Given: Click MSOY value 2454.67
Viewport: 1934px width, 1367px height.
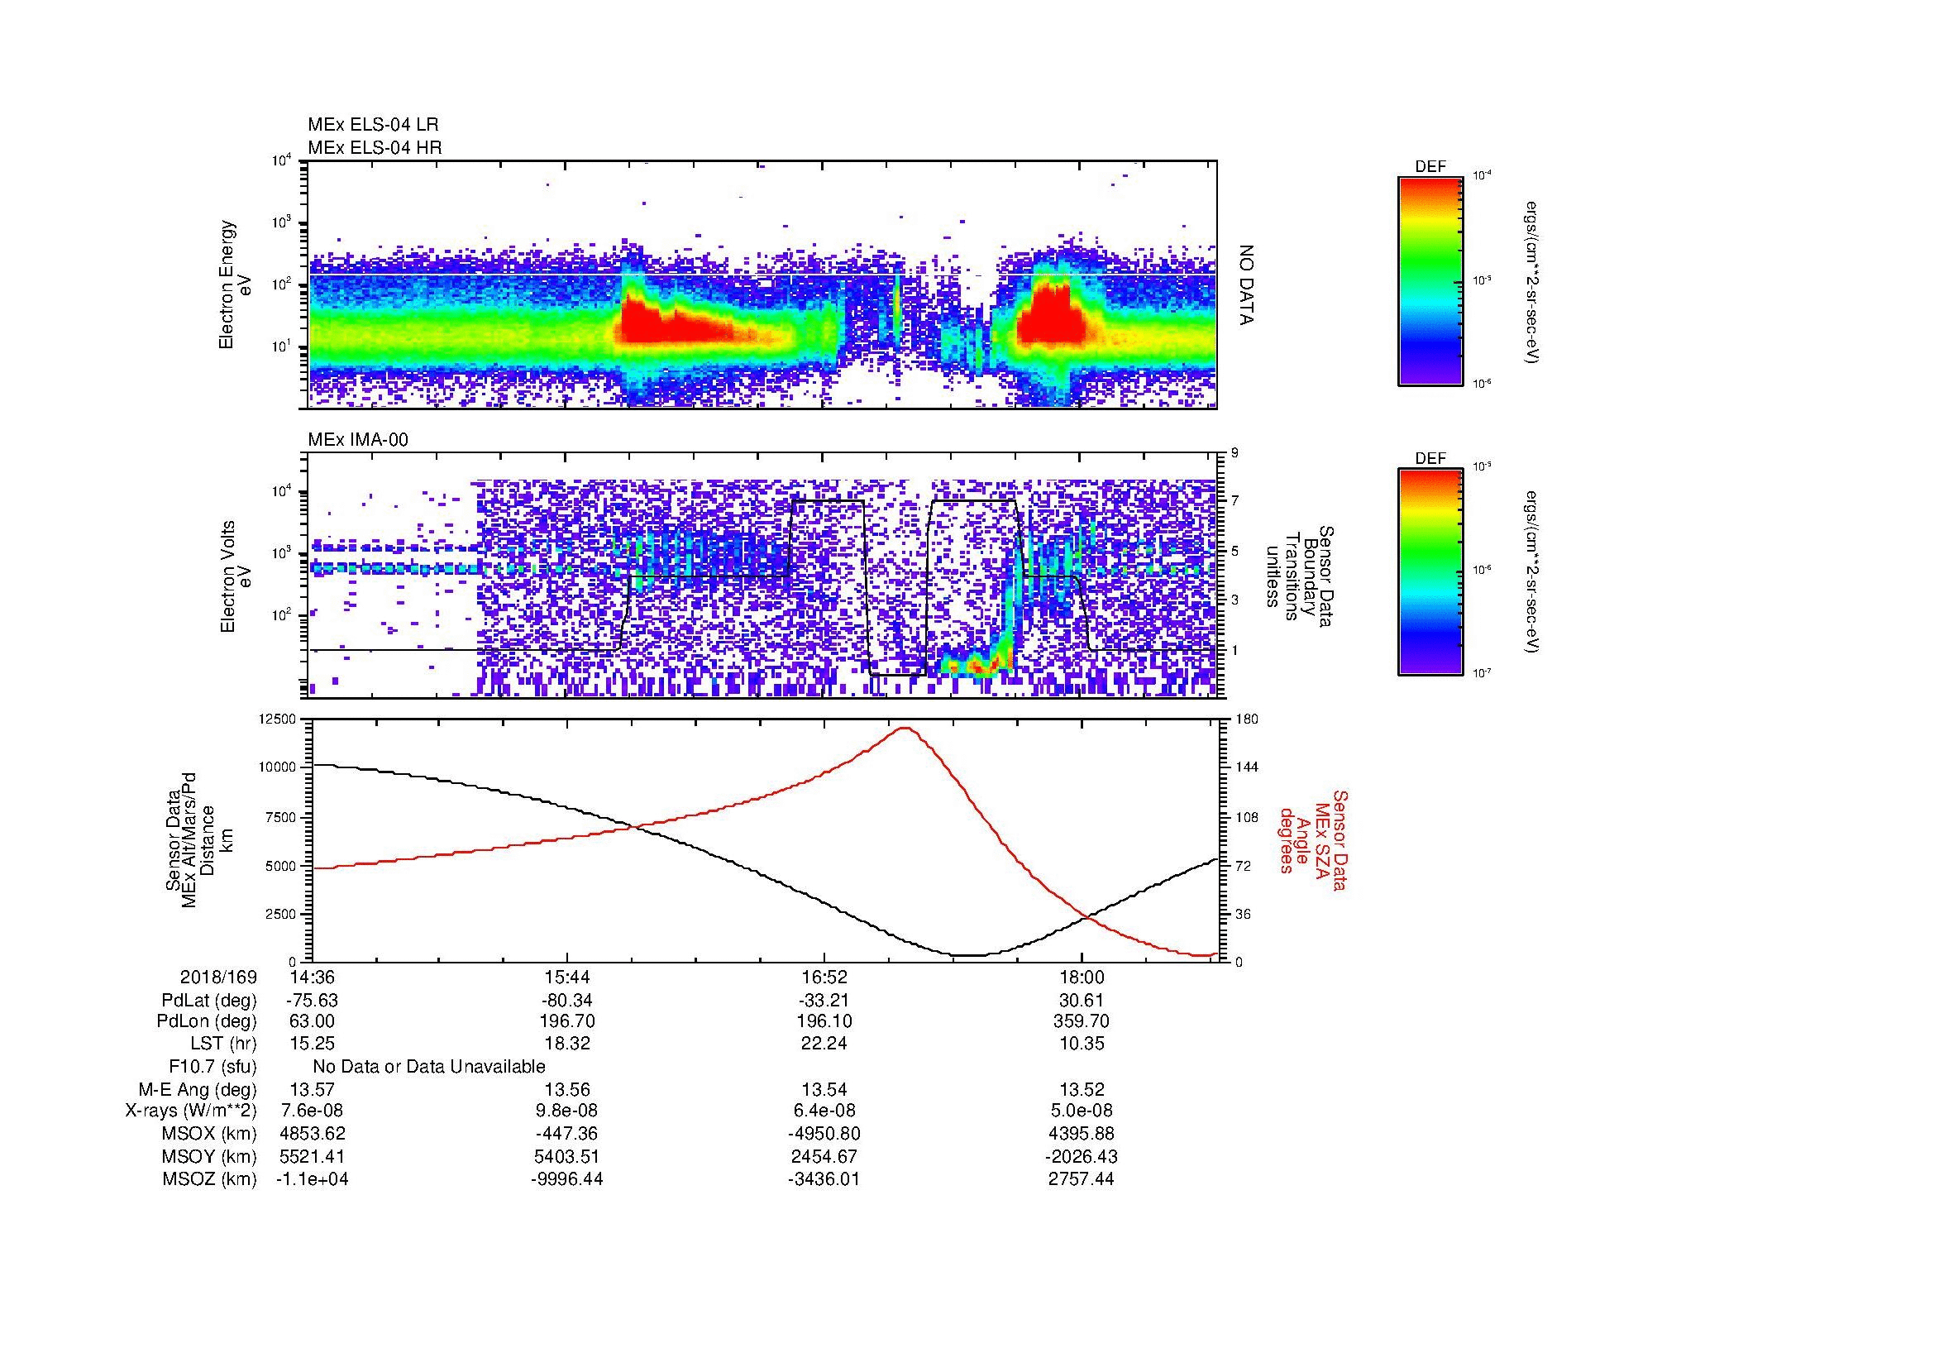Looking at the screenshot, I should [824, 1157].
